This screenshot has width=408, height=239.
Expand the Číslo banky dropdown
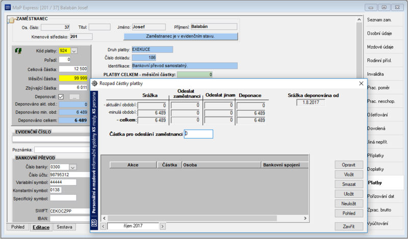click(x=73, y=167)
